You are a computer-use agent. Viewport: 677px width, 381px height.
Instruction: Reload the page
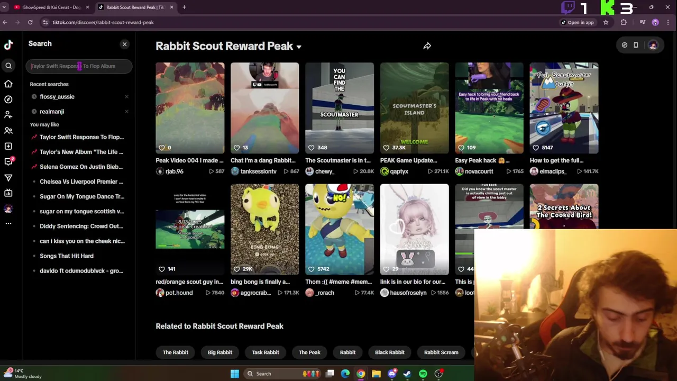tap(30, 22)
